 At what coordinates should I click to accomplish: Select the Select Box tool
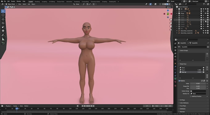pyautogui.click(x=3, y=11)
